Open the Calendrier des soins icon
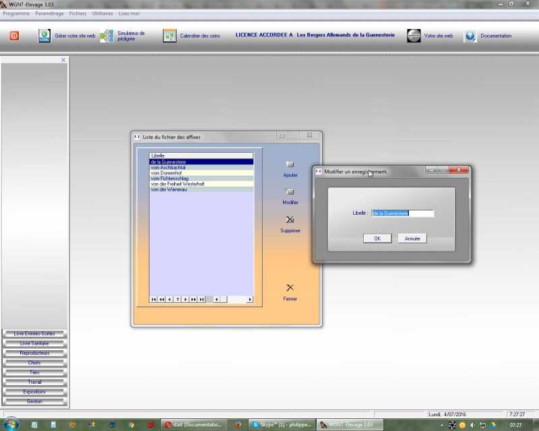The image size is (539, 431). point(169,36)
